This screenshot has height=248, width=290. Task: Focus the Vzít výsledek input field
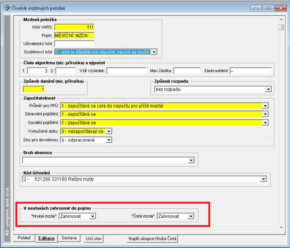tap(127, 71)
